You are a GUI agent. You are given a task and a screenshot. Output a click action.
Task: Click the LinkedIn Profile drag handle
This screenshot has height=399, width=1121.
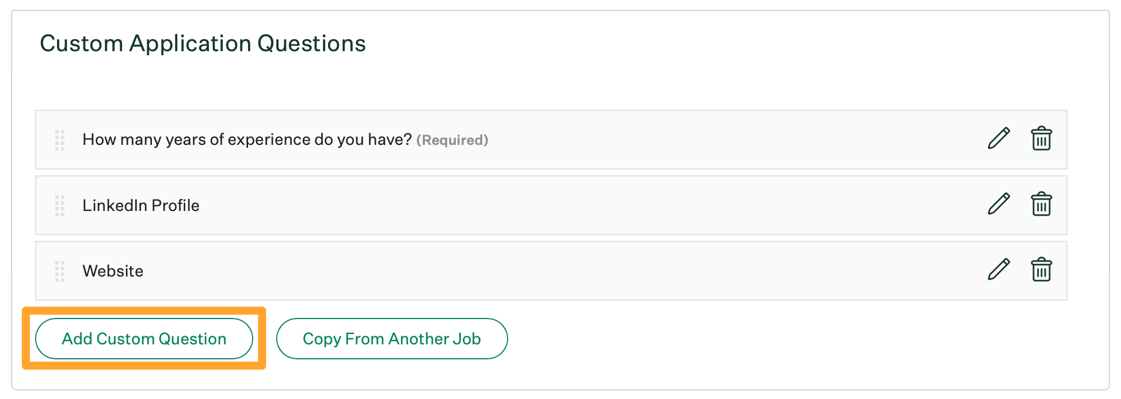(60, 205)
